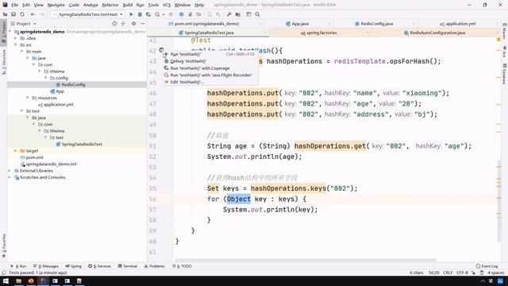
Task: Click the Save All toolbar icon
Action: [13, 14]
